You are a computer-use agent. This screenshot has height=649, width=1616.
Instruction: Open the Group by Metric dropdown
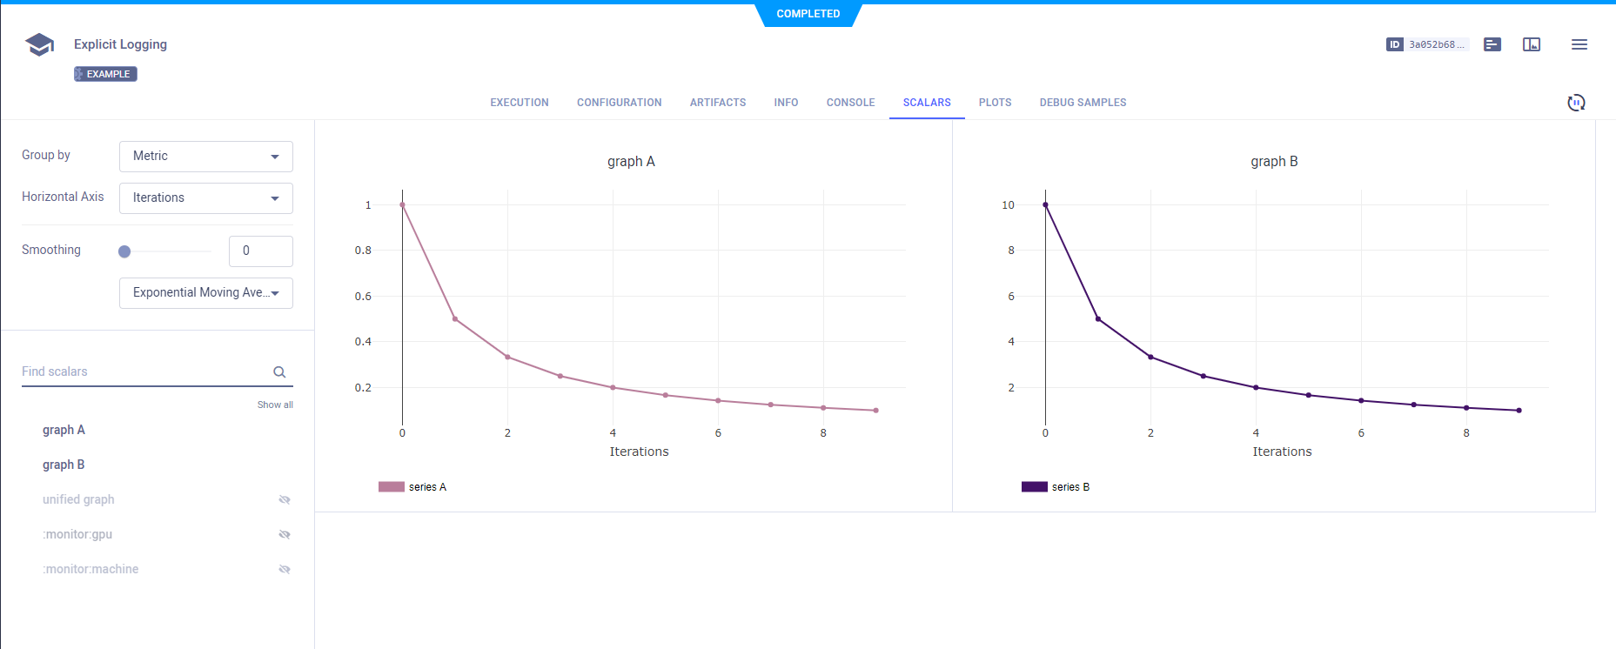pos(205,157)
